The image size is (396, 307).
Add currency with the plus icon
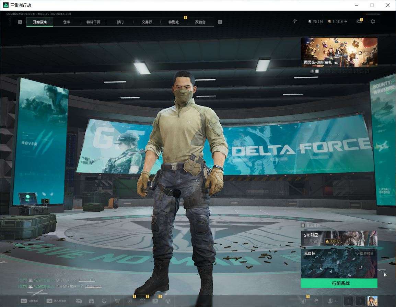346,22
